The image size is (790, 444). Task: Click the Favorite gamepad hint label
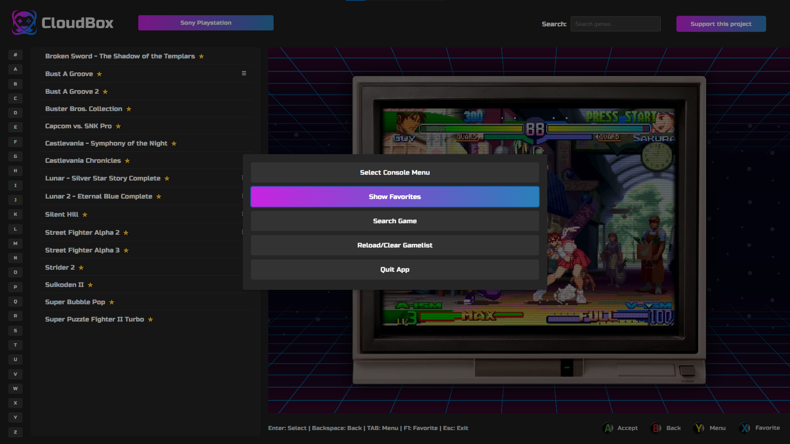tap(768, 428)
